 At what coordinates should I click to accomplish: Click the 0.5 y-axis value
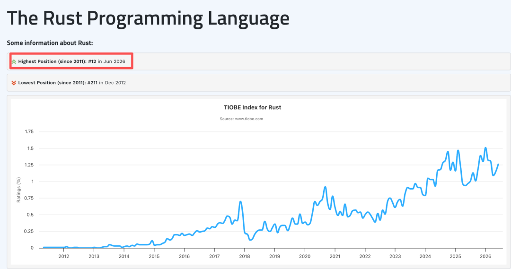tap(31, 215)
